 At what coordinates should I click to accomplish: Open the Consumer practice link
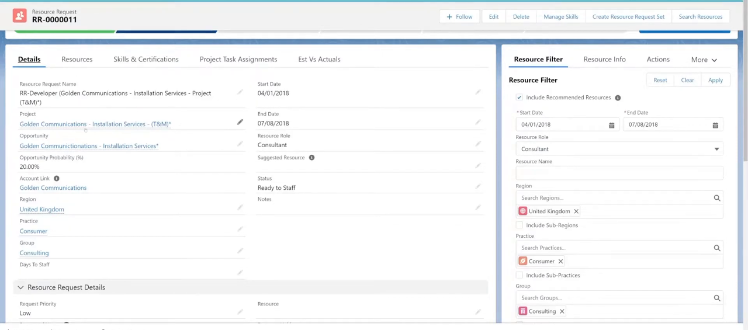tap(33, 231)
